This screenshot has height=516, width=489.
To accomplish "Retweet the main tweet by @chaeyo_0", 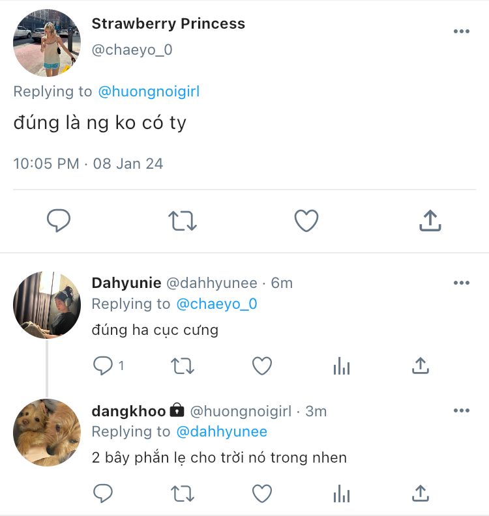I will click(x=182, y=220).
